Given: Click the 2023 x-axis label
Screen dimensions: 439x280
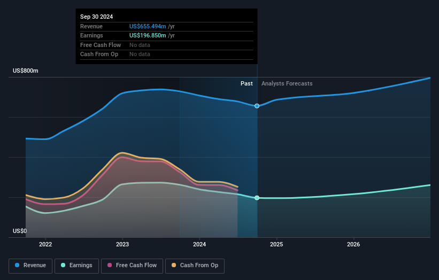Looking at the screenshot, I should click(122, 244).
